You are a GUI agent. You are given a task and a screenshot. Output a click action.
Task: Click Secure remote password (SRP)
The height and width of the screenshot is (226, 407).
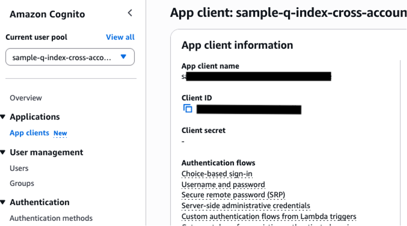(x=233, y=195)
